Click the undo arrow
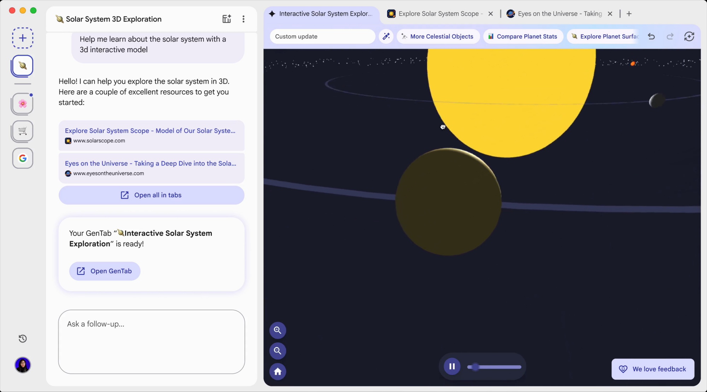 (x=651, y=36)
